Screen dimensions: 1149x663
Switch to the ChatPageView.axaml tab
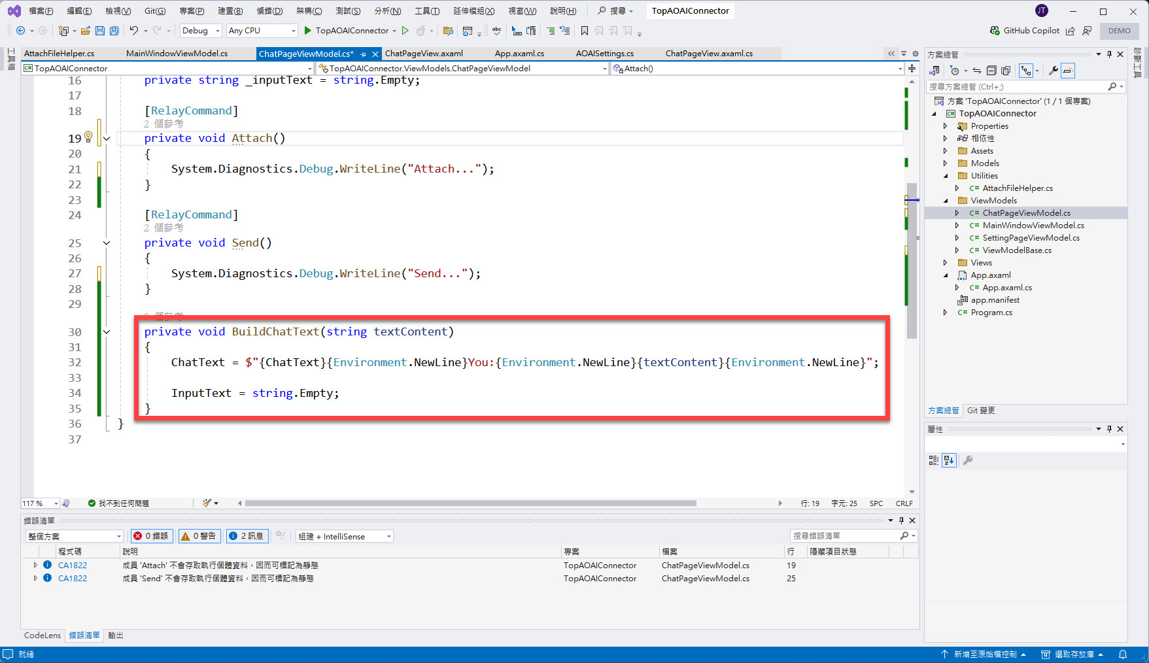(423, 54)
